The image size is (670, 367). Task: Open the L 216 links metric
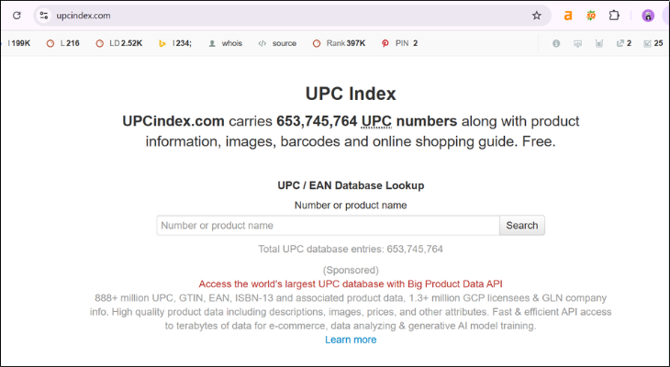click(62, 43)
